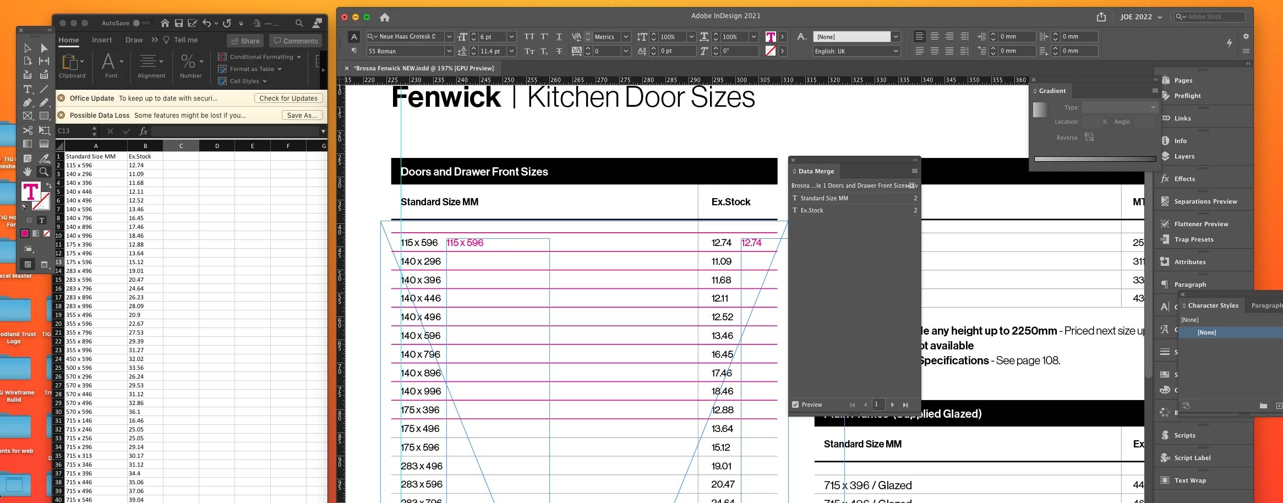Go to next record in Data Merge
The height and width of the screenshot is (503, 1283).
coord(892,404)
